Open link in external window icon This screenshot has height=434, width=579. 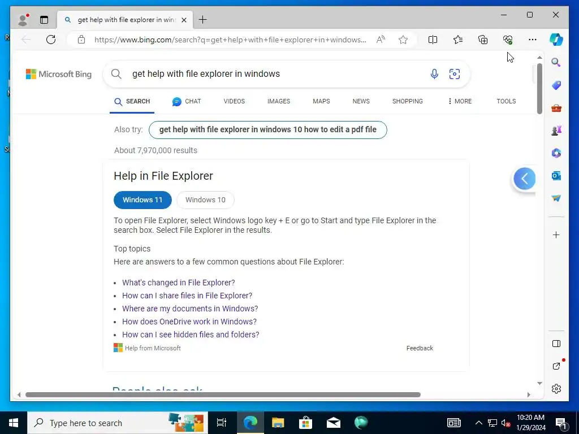coord(556,366)
